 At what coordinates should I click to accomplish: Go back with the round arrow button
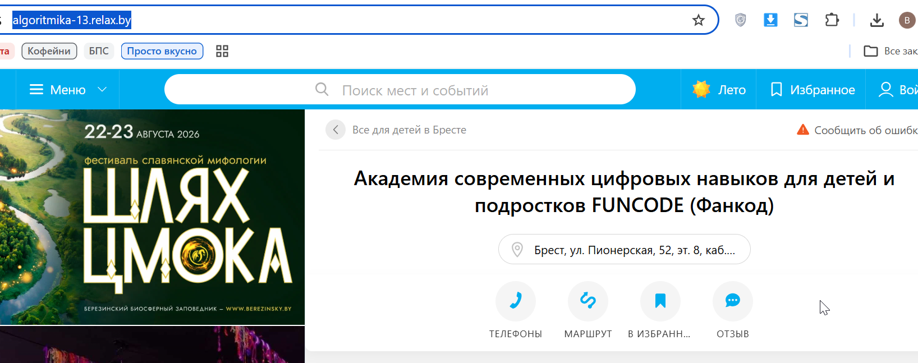click(x=336, y=130)
